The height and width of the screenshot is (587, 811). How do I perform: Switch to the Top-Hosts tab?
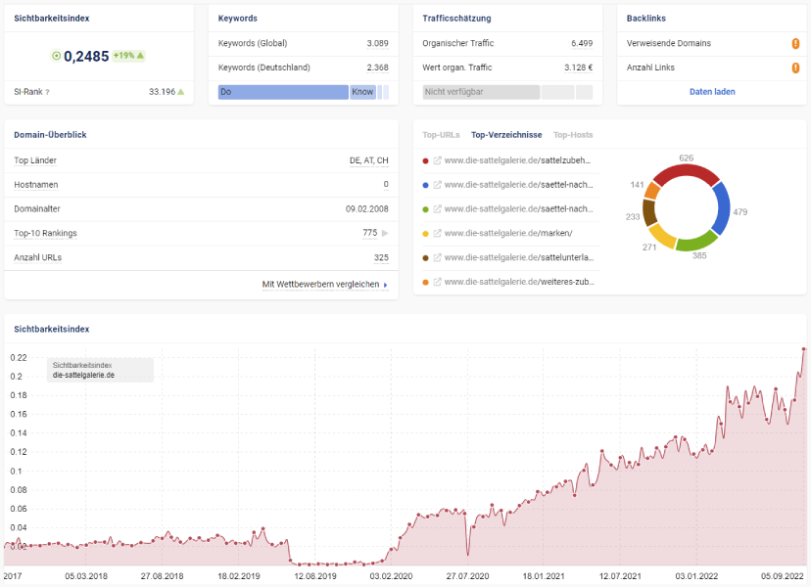click(x=573, y=135)
